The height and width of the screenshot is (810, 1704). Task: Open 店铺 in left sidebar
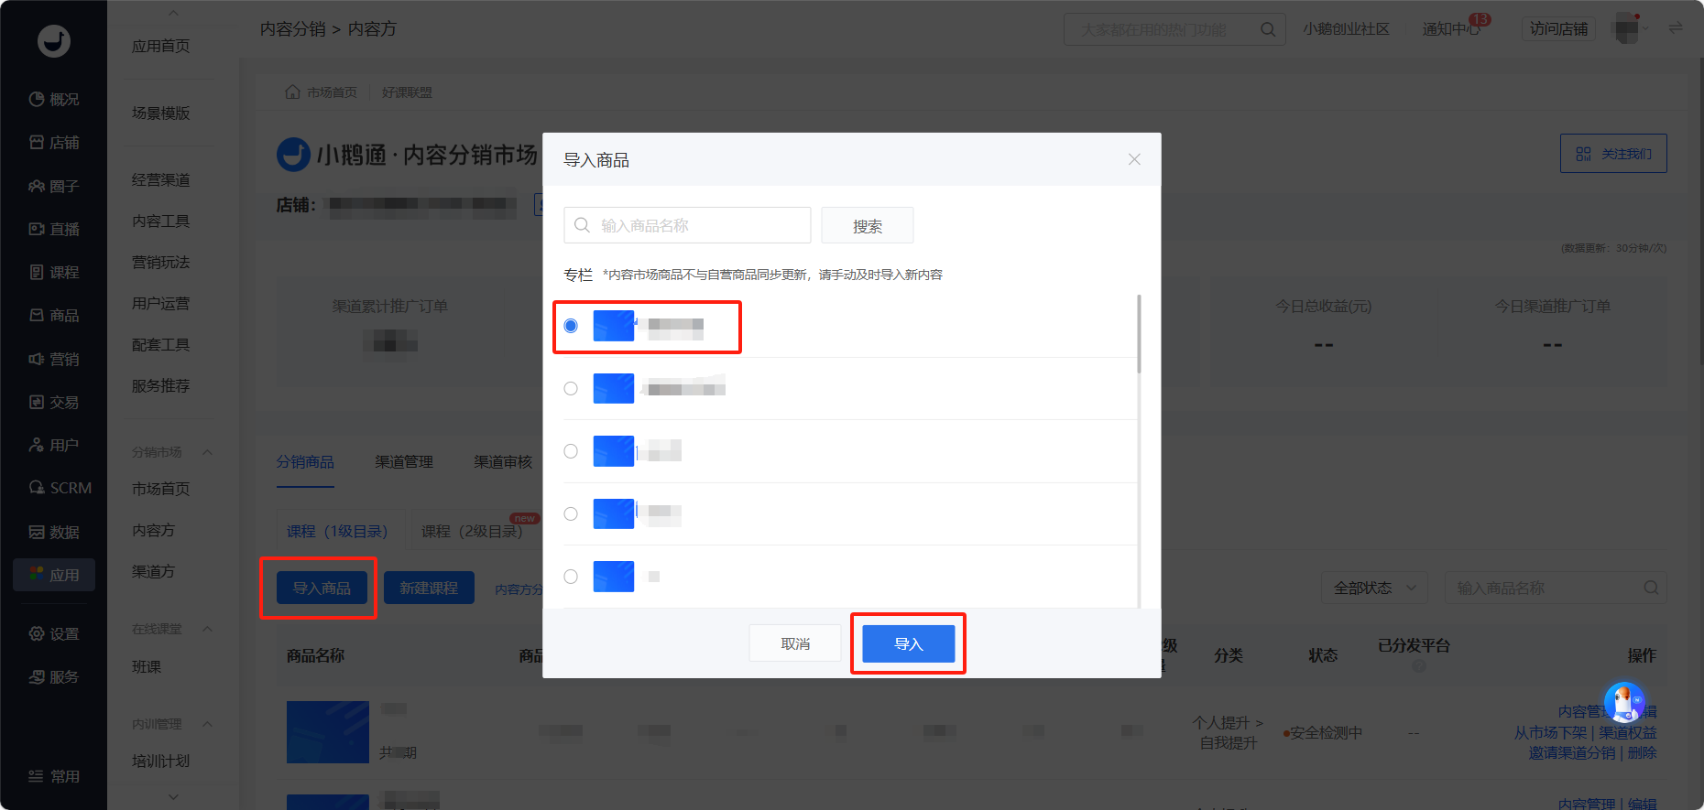[54, 142]
